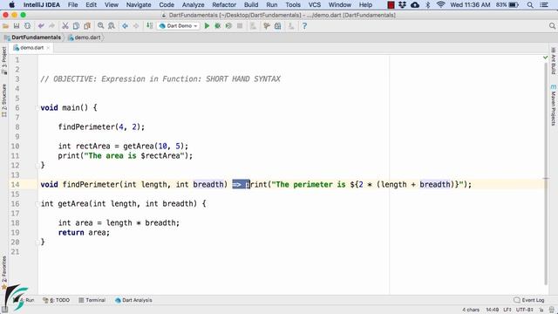Click the editor vertical scrollbar

547,174
